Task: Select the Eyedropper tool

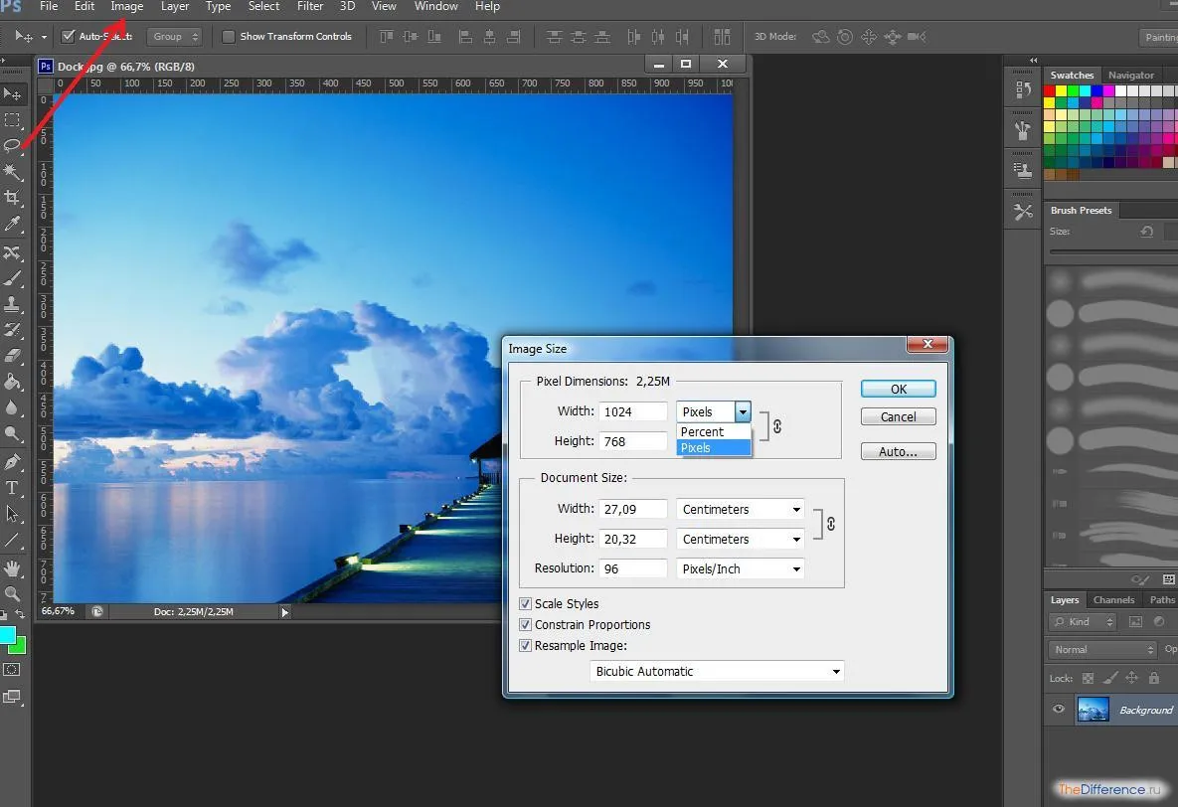Action: pos(12,224)
